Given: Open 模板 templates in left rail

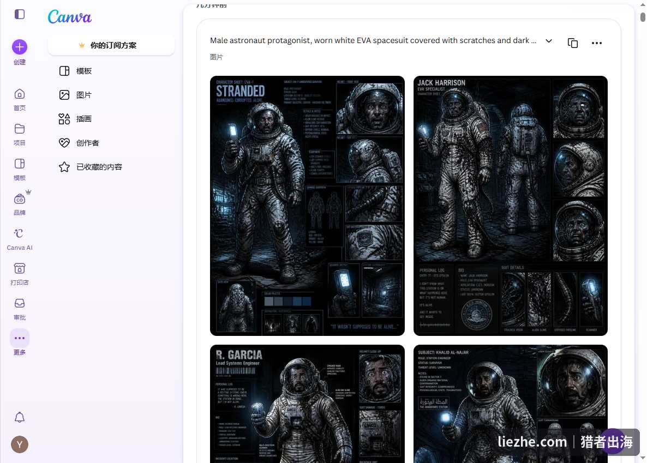Looking at the screenshot, I should [20, 169].
